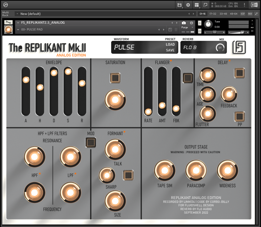
Task: Mute the instrument with the M button
Action: click(x=200, y=31)
